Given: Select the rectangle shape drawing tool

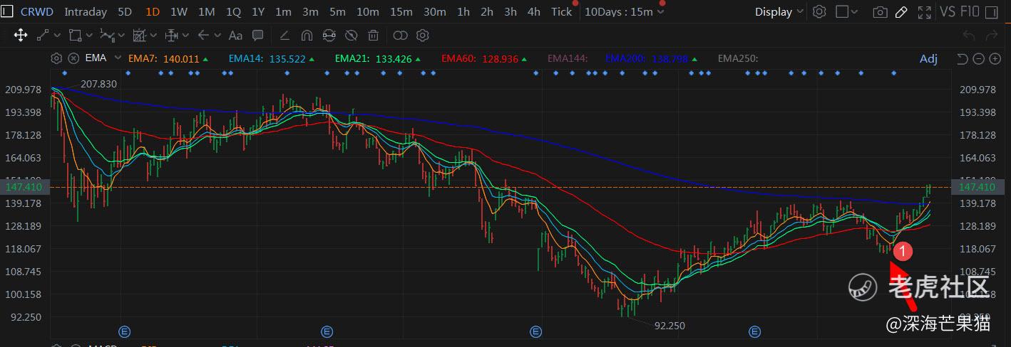Looking at the screenshot, I should (75, 35).
